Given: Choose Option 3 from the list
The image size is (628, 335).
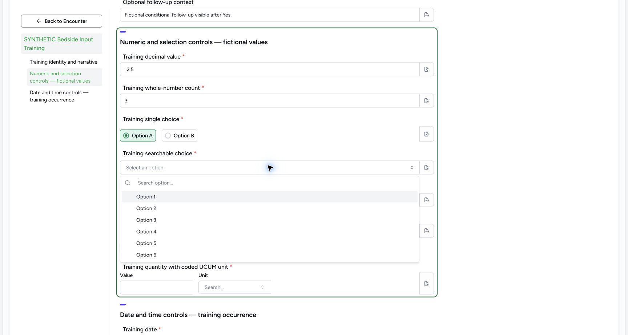Looking at the screenshot, I should tap(270, 220).
